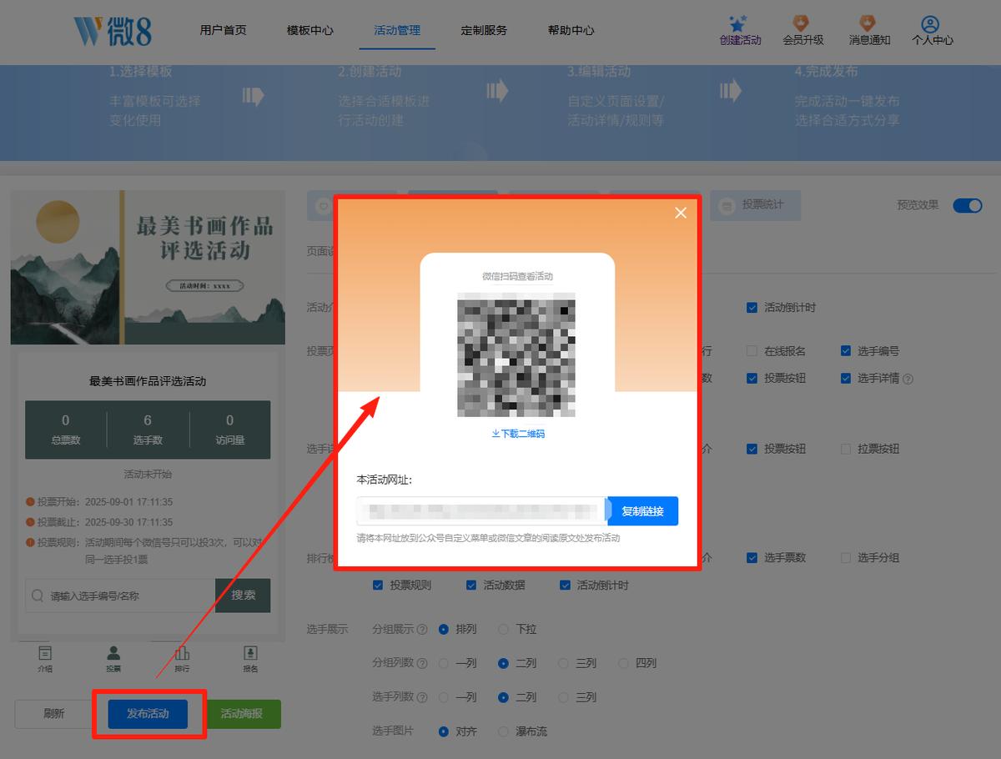
Task: Click the help icon beside 选手详情
Action: [908, 379]
